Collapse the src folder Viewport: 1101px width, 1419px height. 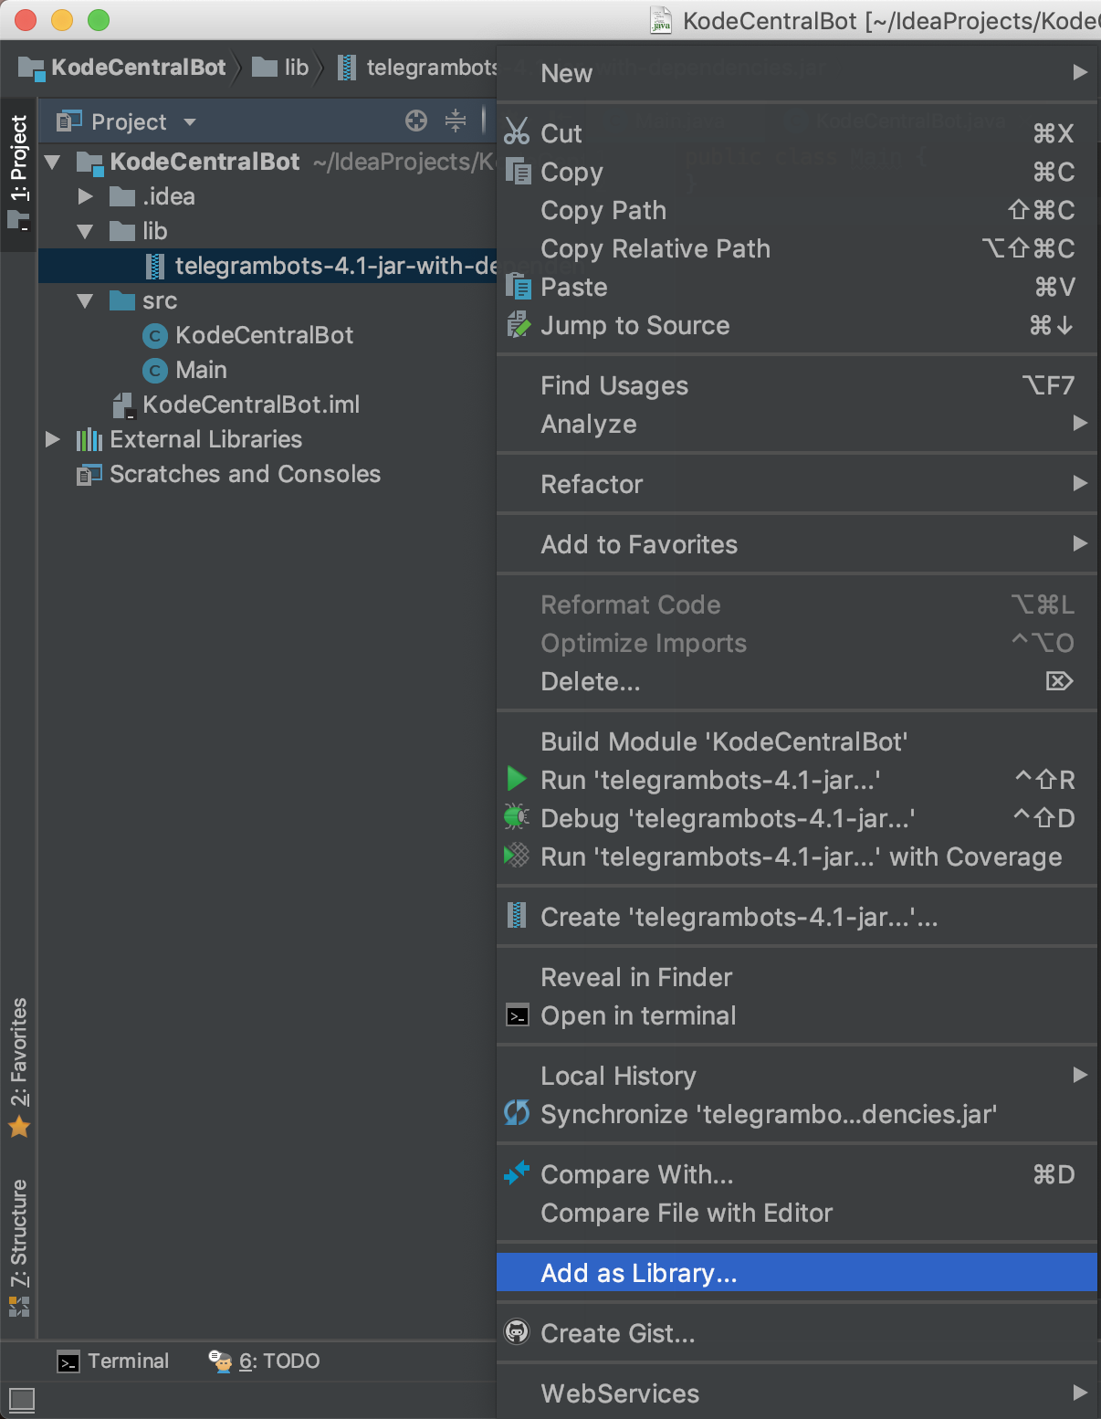(86, 301)
